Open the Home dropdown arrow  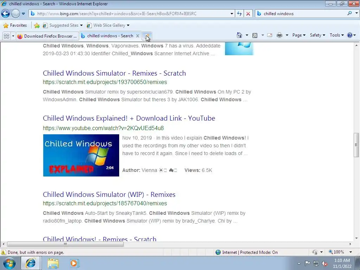(x=247, y=35)
